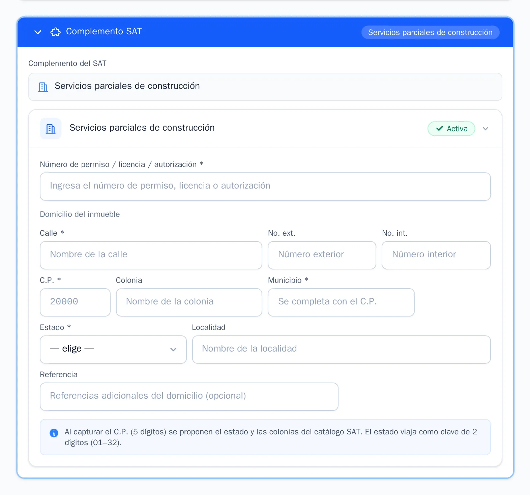The height and width of the screenshot is (495, 530).
Task: Click the blue info icon in the notice
Action: pos(54,433)
